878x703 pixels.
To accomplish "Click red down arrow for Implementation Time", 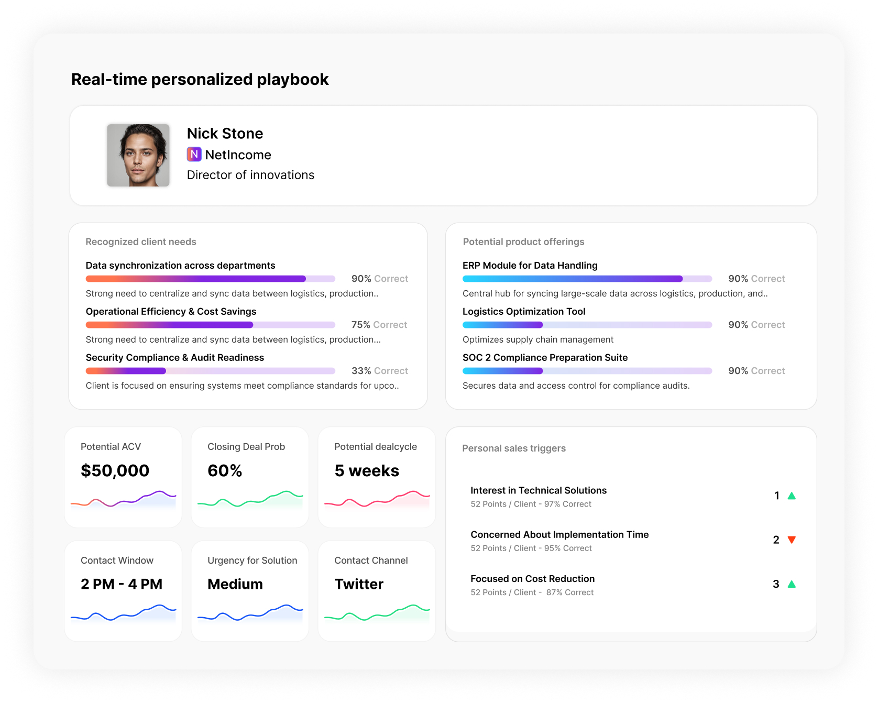I will click(x=792, y=540).
